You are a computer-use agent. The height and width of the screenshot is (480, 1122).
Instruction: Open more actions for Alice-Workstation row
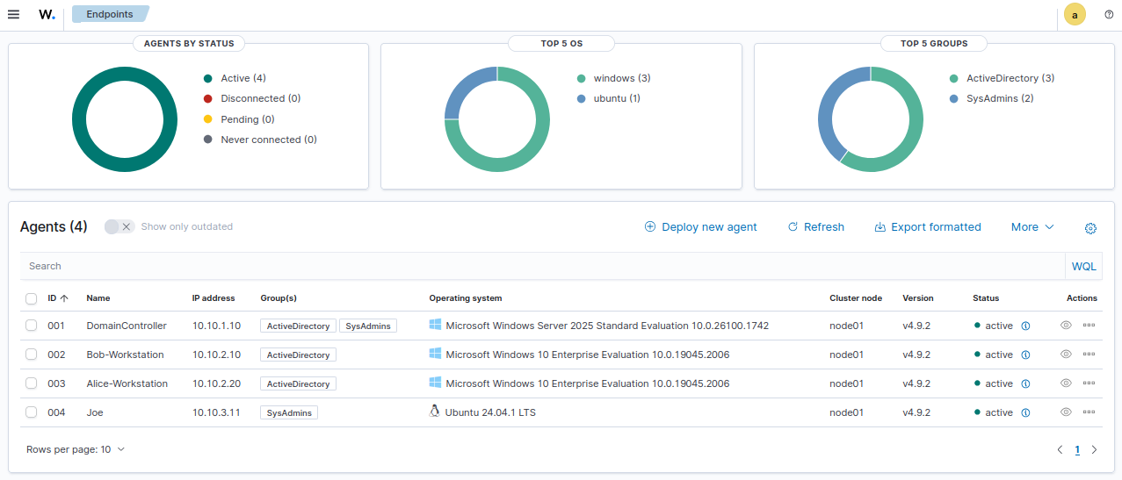point(1089,383)
